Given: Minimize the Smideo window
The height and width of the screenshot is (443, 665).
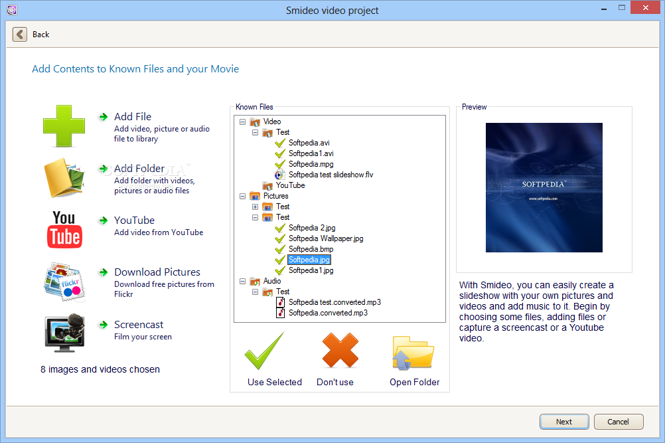Looking at the screenshot, I should coord(604,8).
